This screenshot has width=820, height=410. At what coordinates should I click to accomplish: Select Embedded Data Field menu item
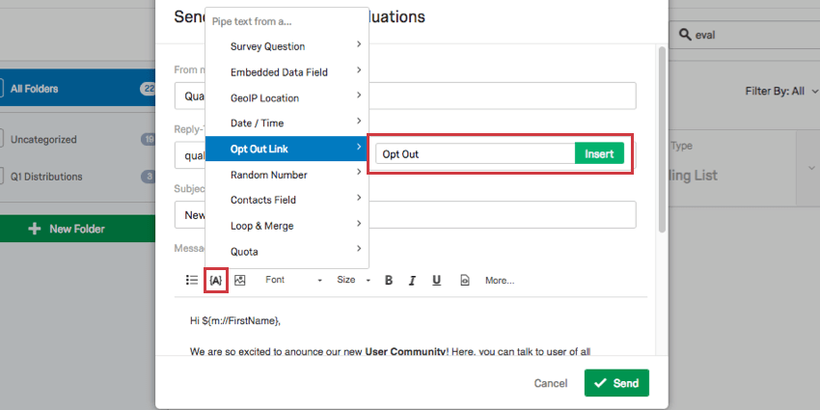[287, 72]
